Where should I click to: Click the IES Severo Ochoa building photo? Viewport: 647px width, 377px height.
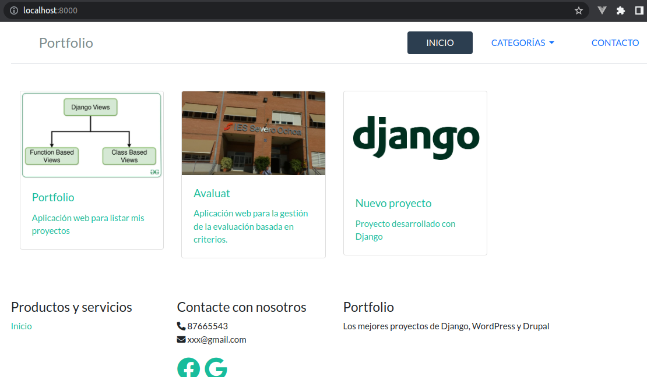[x=253, y=133]
